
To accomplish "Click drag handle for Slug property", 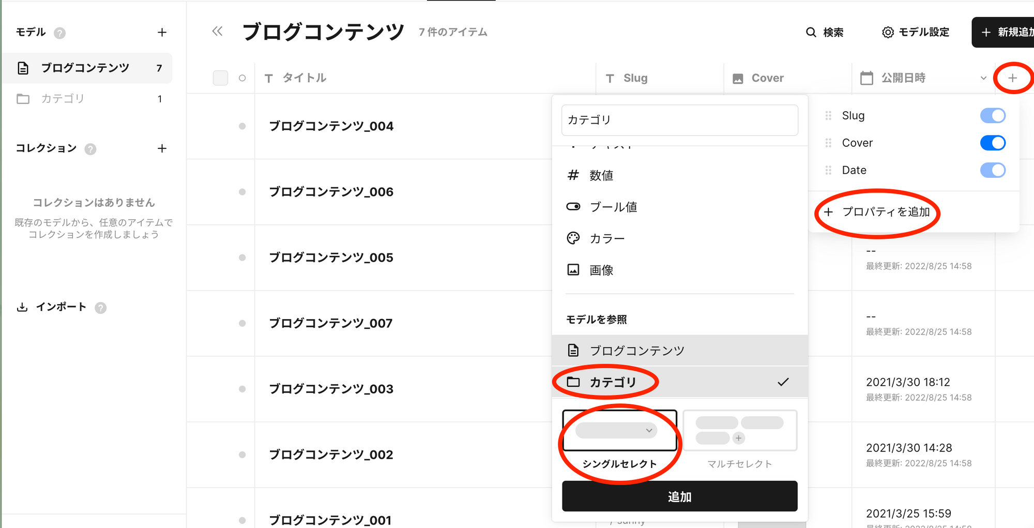I will click(828, 115).
